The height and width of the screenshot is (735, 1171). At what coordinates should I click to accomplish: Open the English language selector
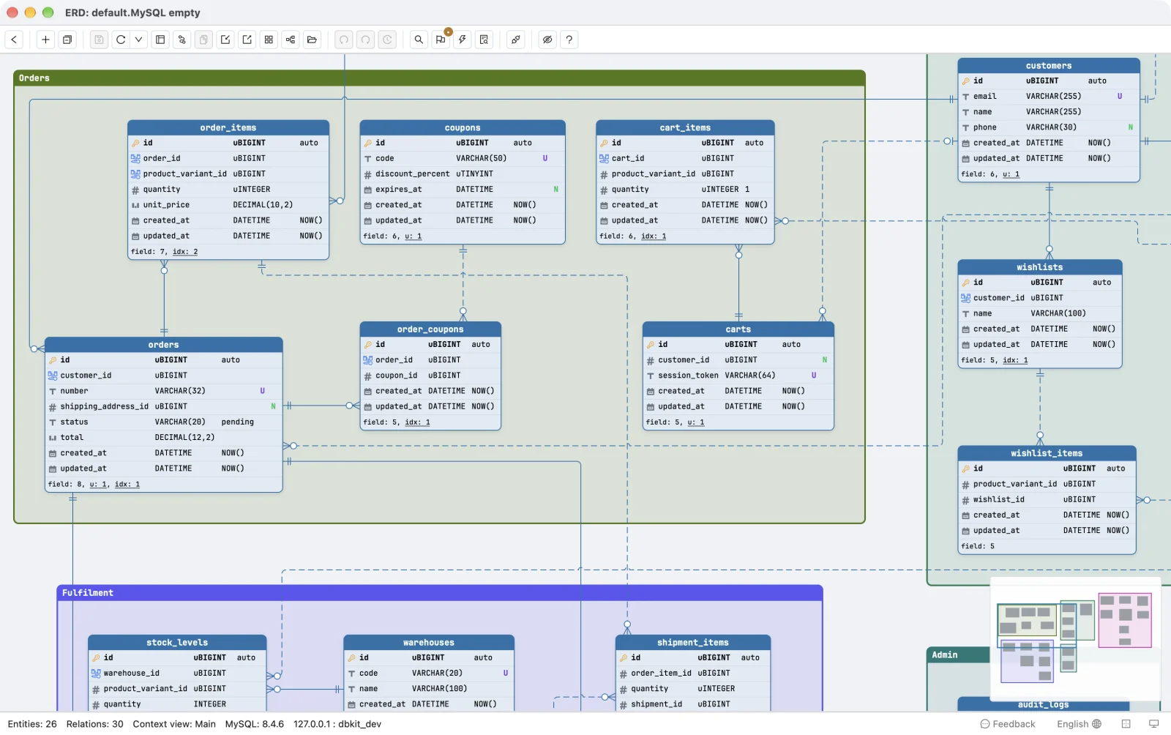[x=1079, y=724]
